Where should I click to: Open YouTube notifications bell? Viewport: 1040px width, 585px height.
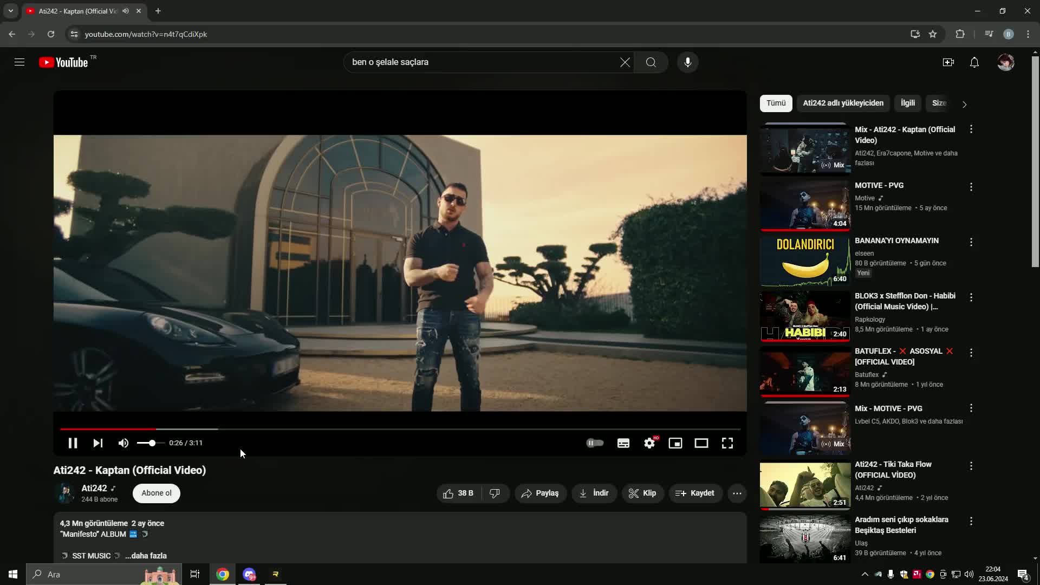[x=974, y=62]
